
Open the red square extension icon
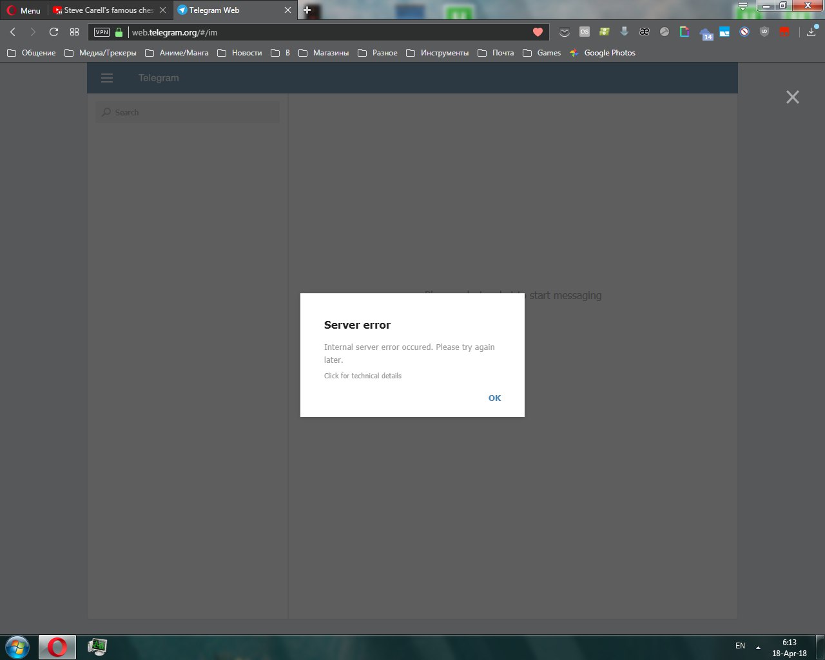pyautogui.click(x=784, y=32)
